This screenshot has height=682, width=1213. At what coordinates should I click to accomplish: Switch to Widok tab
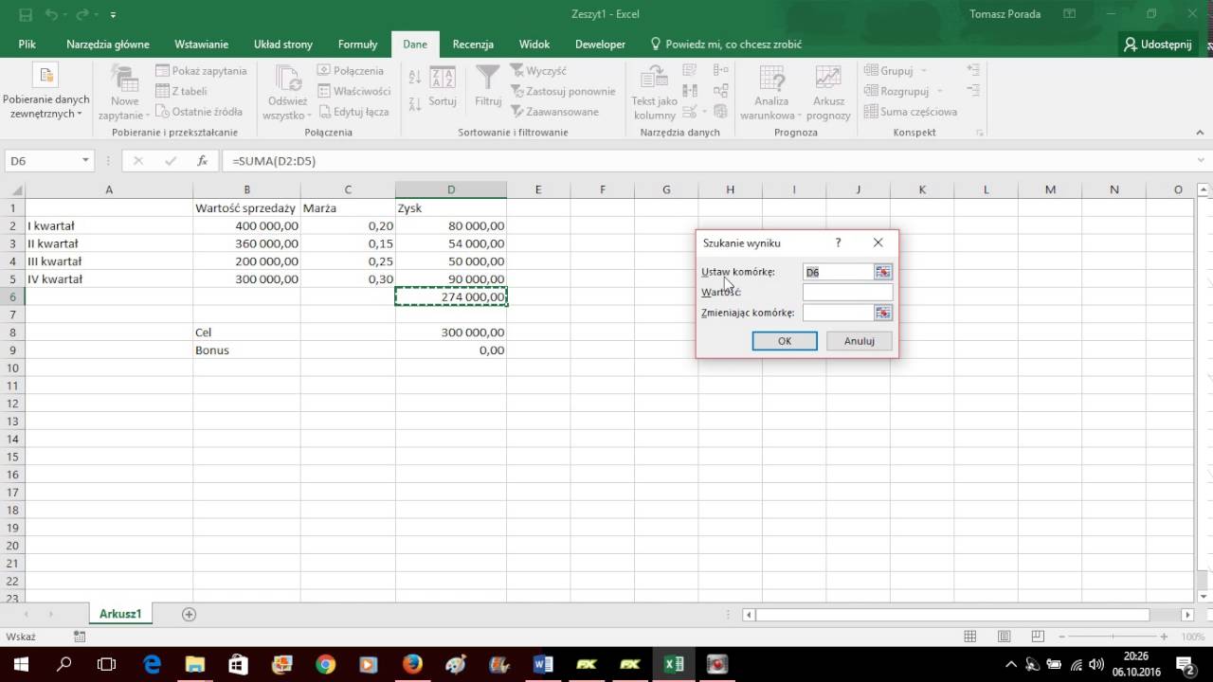tap(534, 45)
